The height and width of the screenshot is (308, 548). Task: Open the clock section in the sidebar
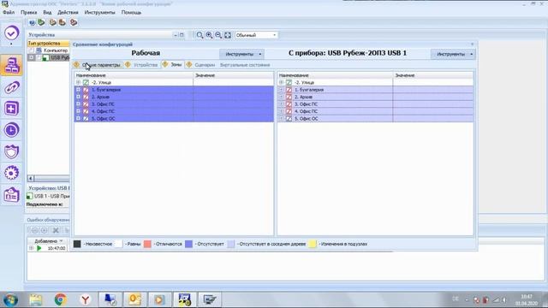pyautogui.click(x=11, y=130)
